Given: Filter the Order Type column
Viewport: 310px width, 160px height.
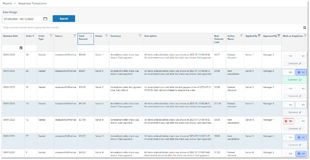Looking at the screenshot, I should point(51,36).
